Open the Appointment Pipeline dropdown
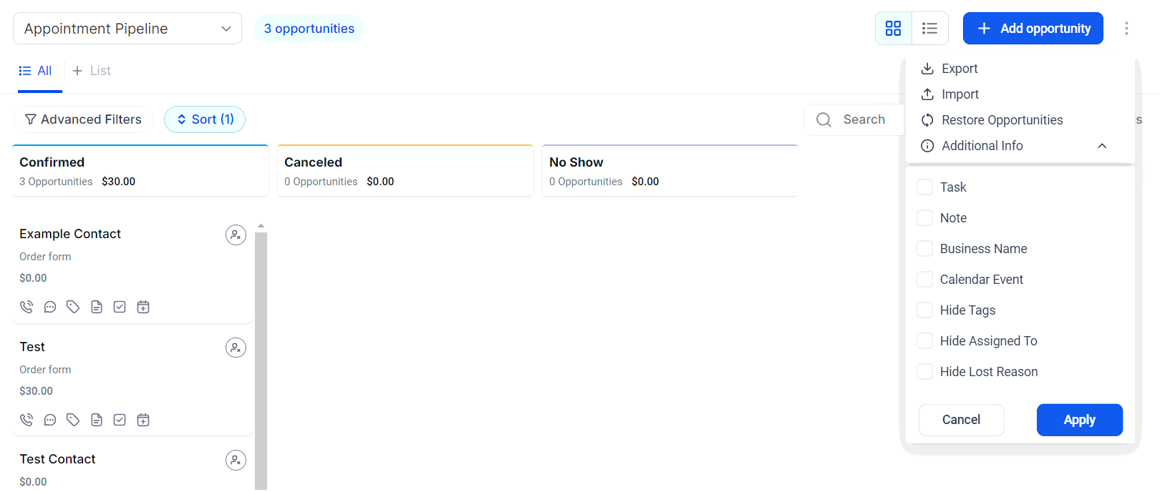Image resolution: width=1170 pixels, height=492 pixels. coord(127,29)
